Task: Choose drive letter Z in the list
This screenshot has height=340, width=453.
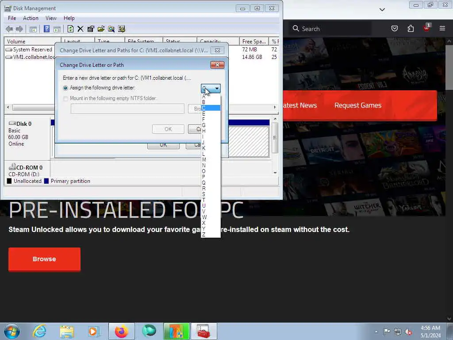Action: coord(211,235)
